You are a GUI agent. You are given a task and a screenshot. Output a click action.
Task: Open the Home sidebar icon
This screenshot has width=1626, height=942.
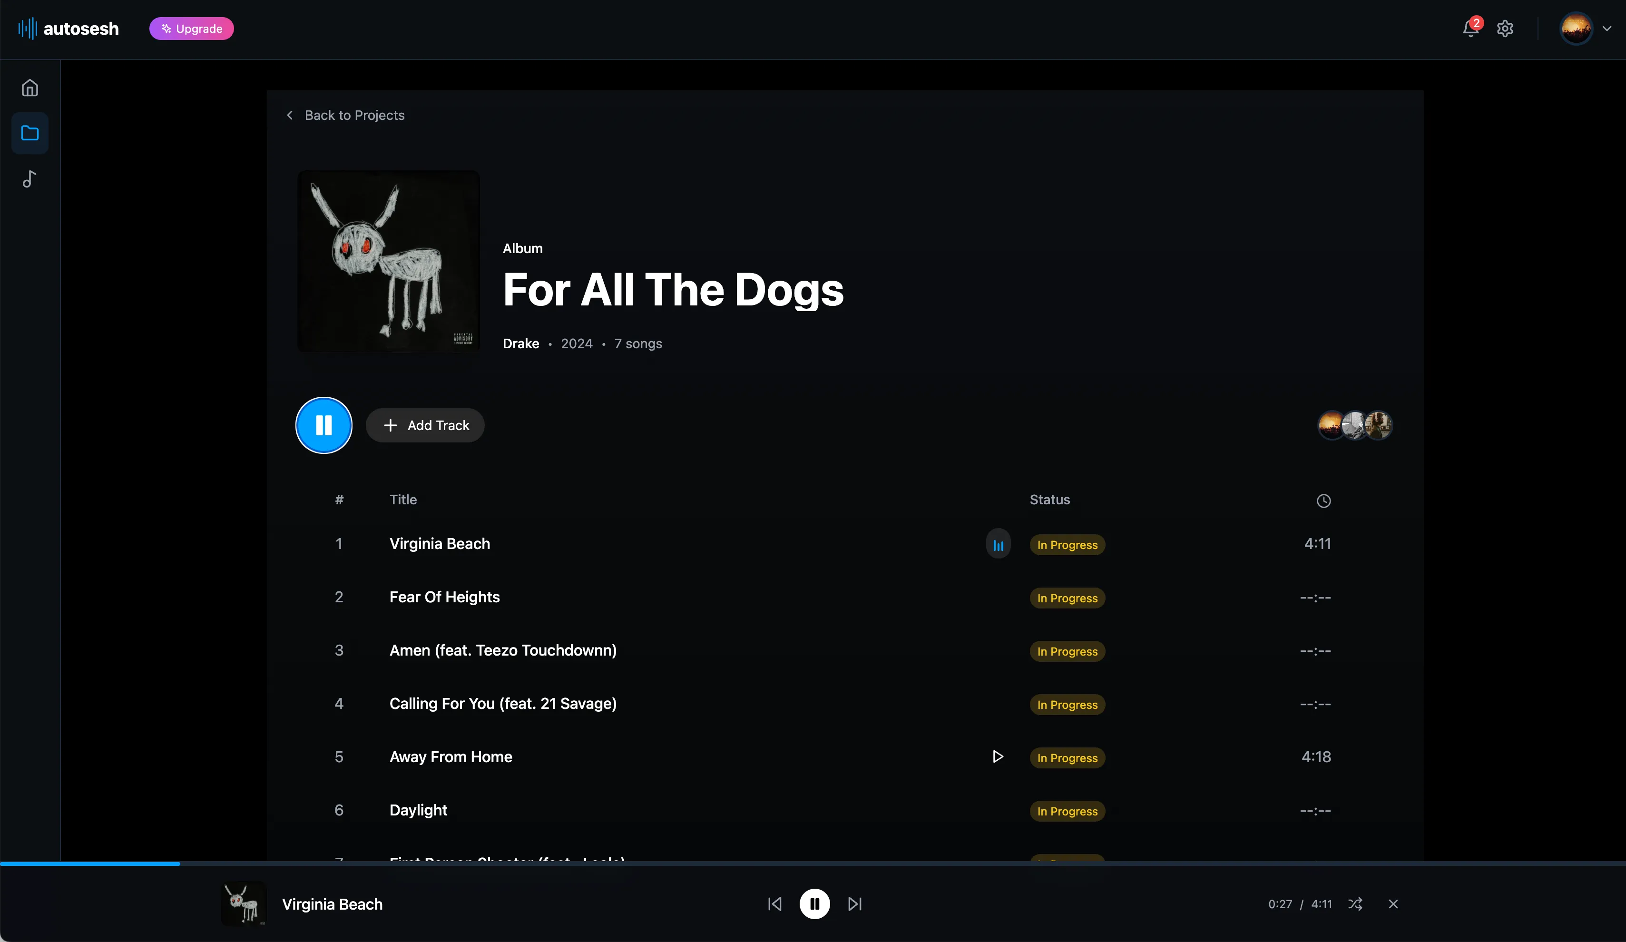29,87
